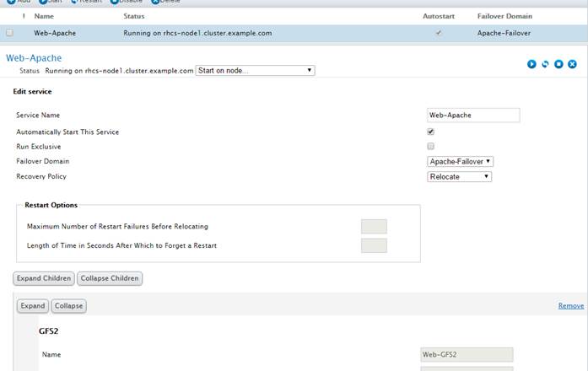Click the Autostart check mark in Web-Apache row
The height and width of the screenshot is (371, 588).
pos(439,33)
